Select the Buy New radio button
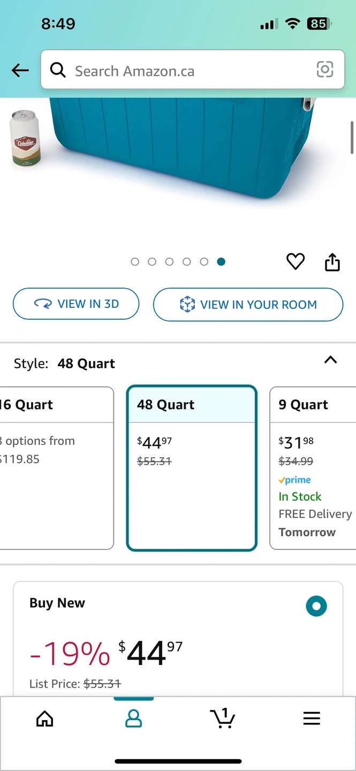The height and width of the screenshot is (771, 356). pyautogui.click(x=316, y=606)
